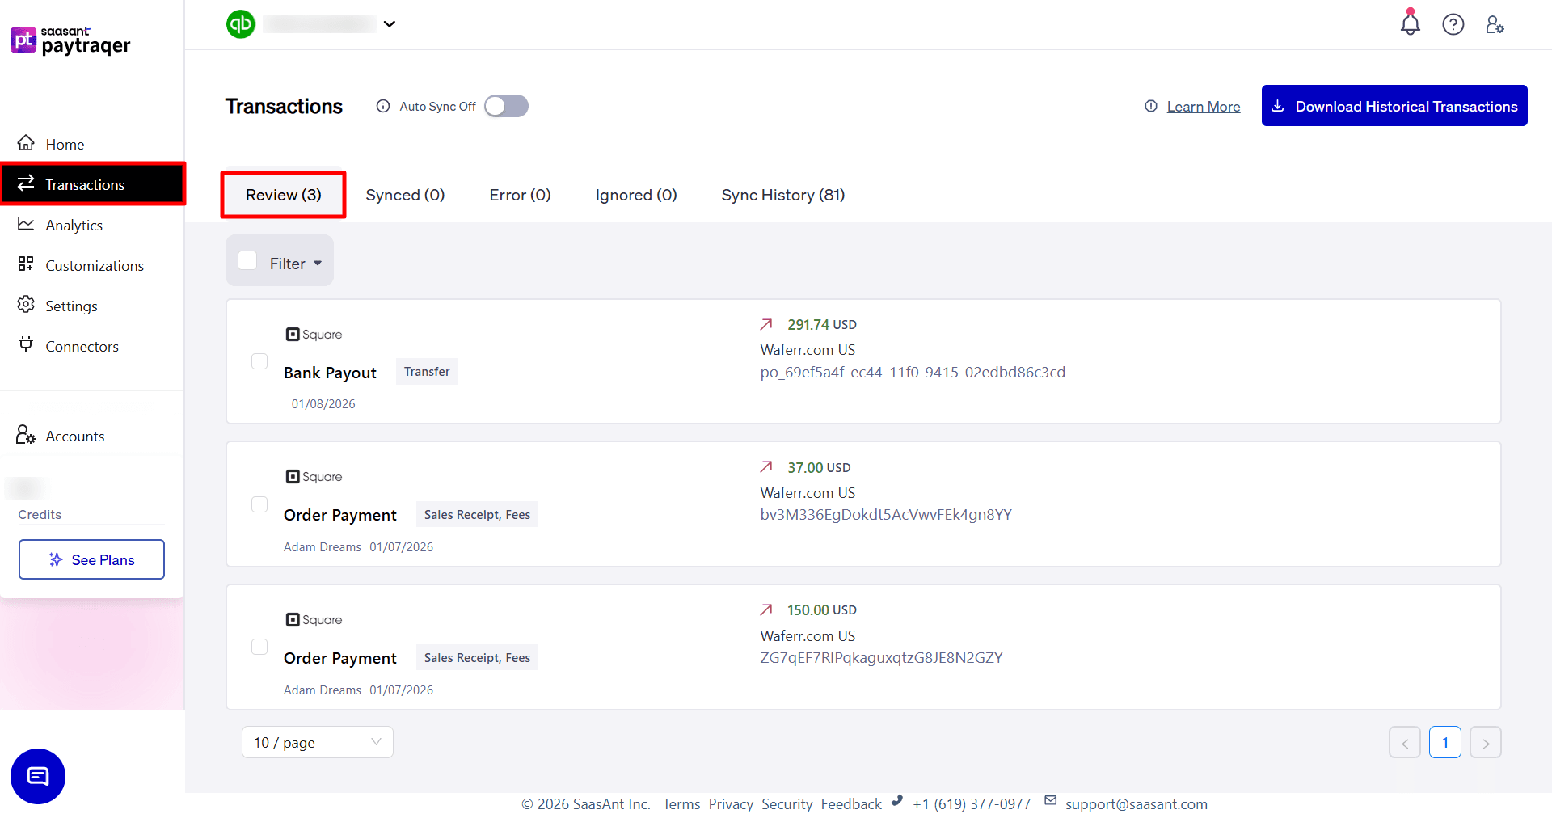Viewport: 1552px width, 814px height.
Task: Click the Auto Sync info icon
Action: [383, 106]
